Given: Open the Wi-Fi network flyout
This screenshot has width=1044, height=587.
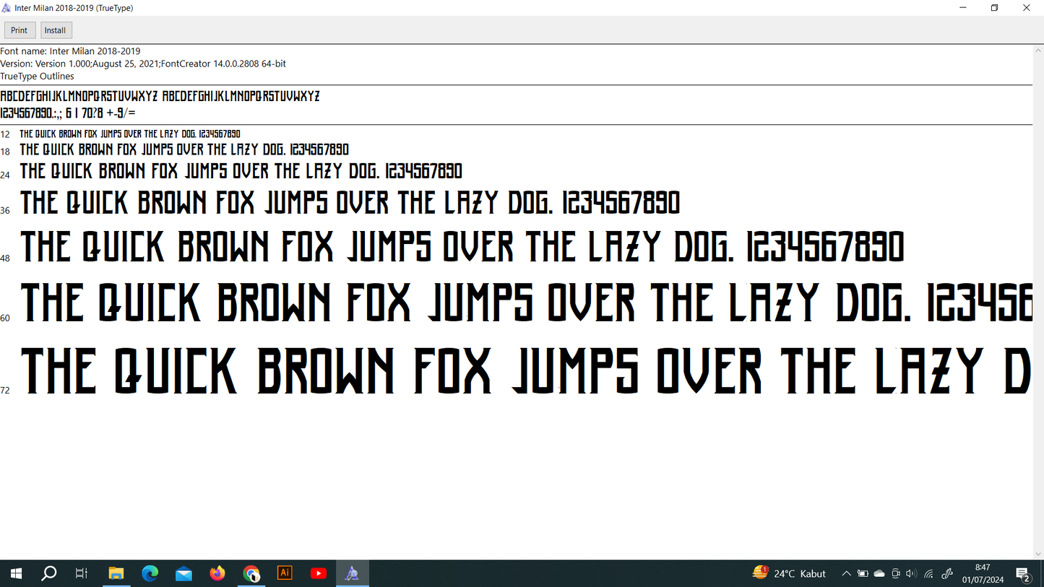Looking at the screenshot, I should [x=929, y=573].
